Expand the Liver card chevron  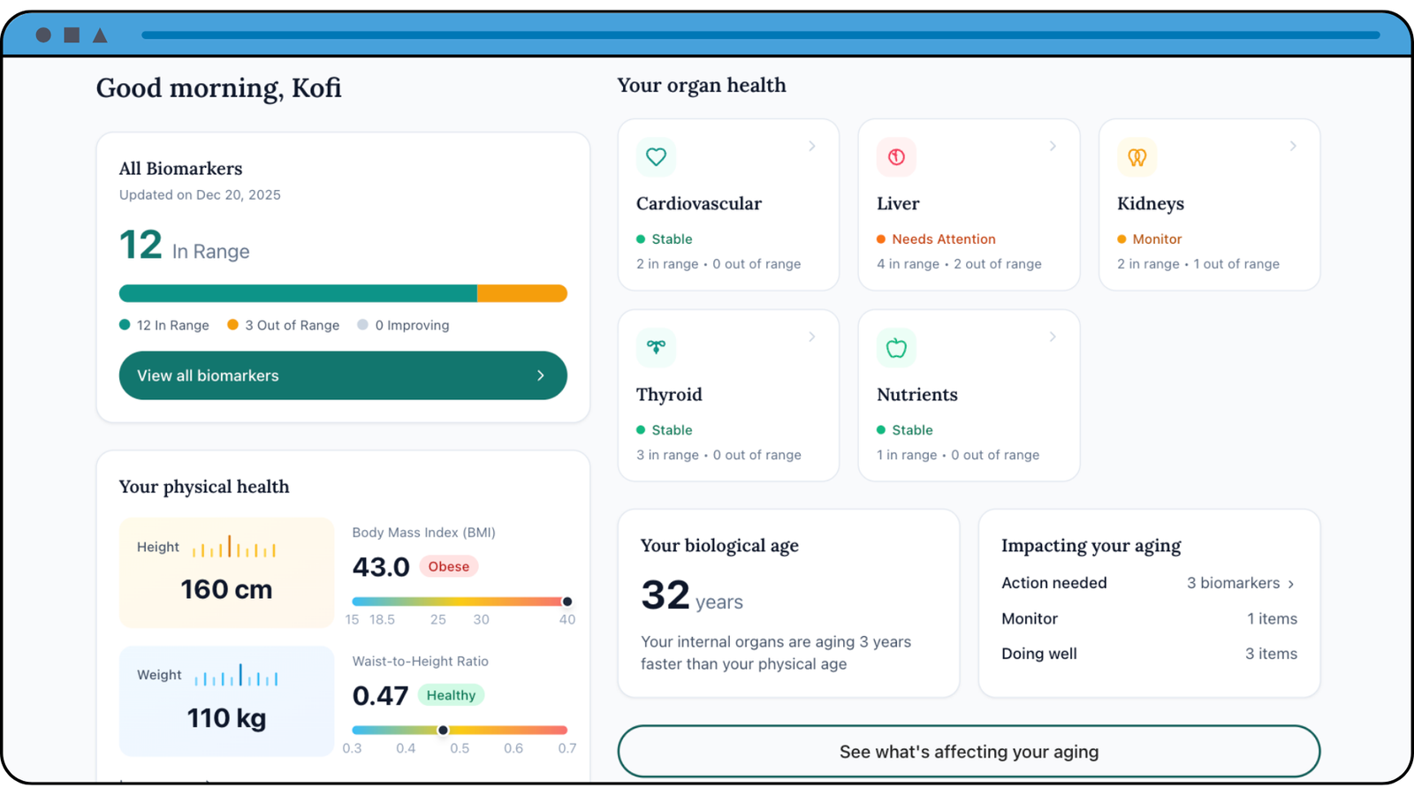point(1052,146)
